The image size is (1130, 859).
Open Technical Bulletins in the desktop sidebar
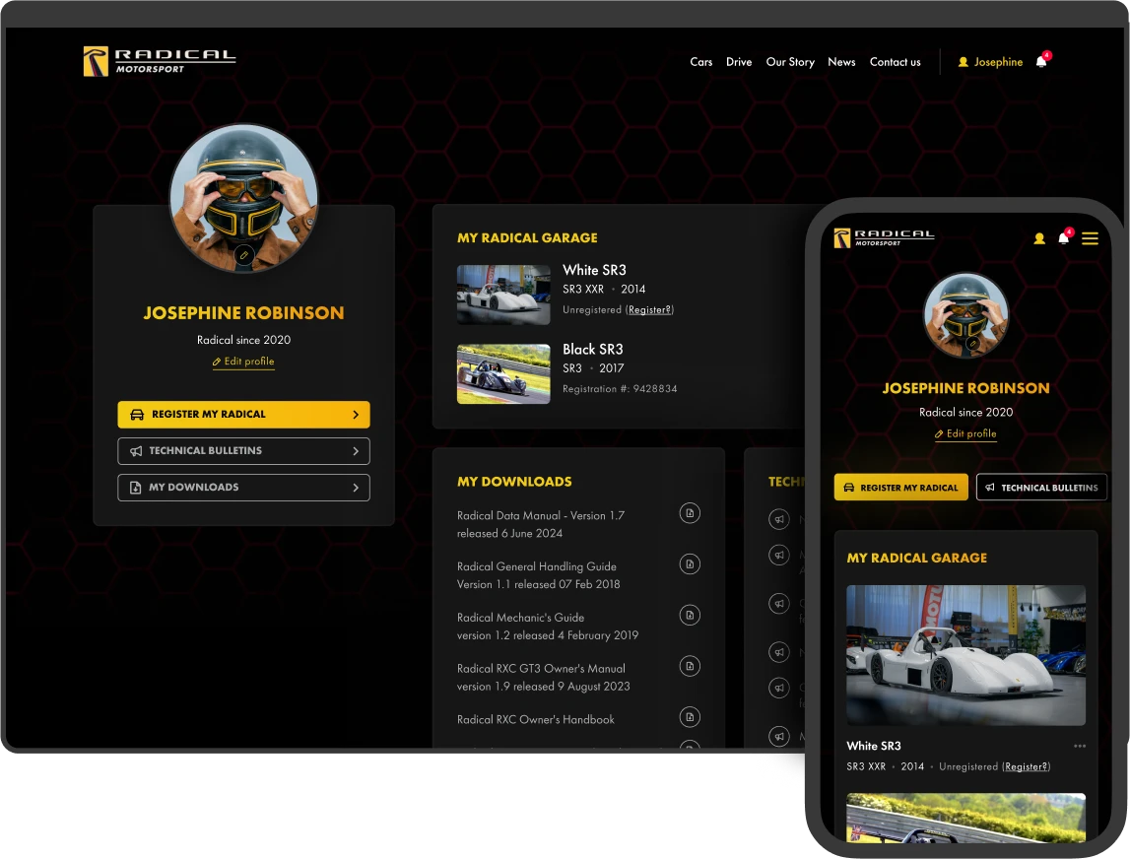tap(243, 451)
